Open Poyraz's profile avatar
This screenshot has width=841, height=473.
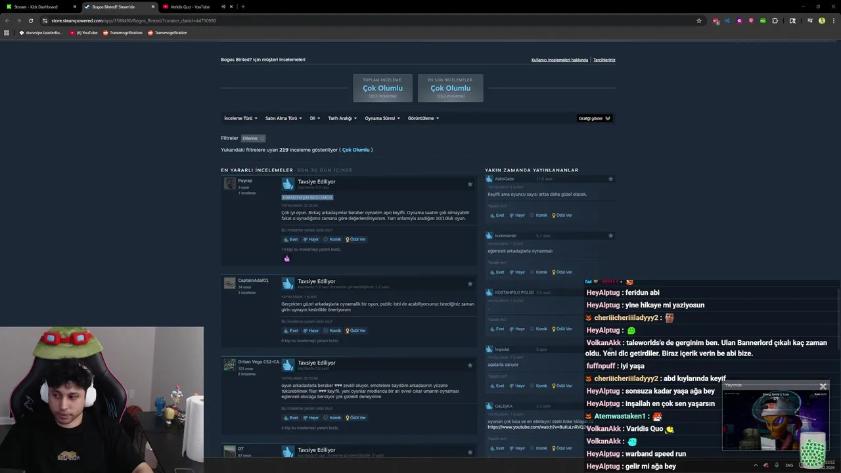tap(229, 184)
